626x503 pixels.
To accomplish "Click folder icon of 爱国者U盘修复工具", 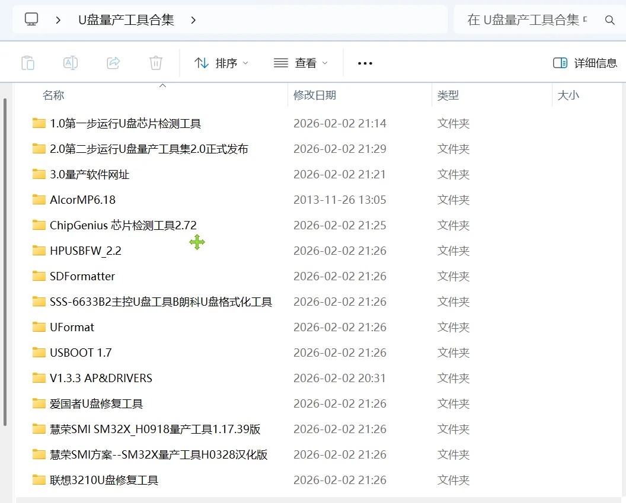I will 39,403.
